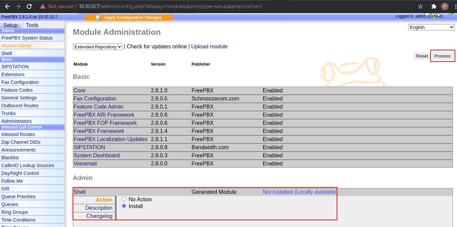This screenshot has height=227, width=457.
Task: Open Outbound Routes in the sidebar
Action: pyautogui.click(x=32, y=106)
